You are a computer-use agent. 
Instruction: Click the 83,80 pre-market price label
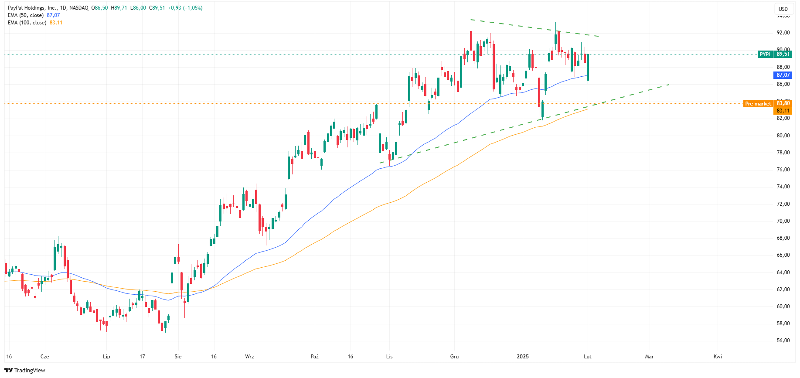(x=783, y=103)
